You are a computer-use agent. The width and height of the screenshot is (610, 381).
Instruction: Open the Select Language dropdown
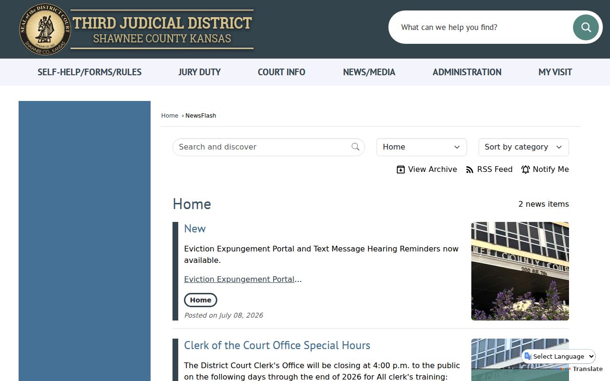pyautogui.click(x=559, y=356)
